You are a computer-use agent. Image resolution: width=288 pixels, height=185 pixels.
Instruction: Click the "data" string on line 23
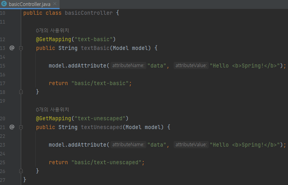click(x=157, y=145)
